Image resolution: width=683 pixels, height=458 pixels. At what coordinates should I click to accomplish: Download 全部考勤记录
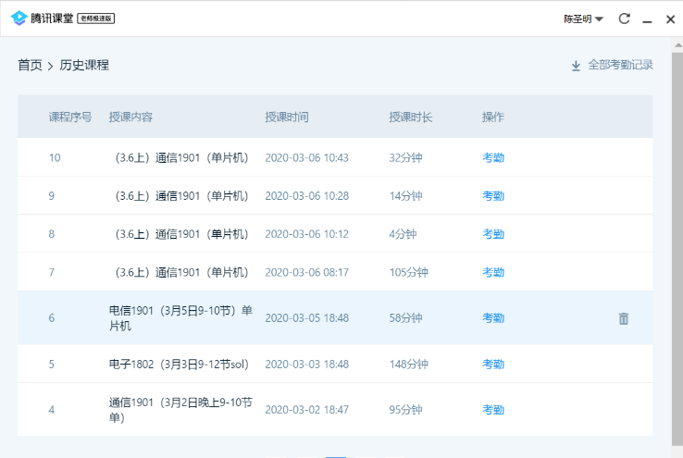[x=612, y=65]
